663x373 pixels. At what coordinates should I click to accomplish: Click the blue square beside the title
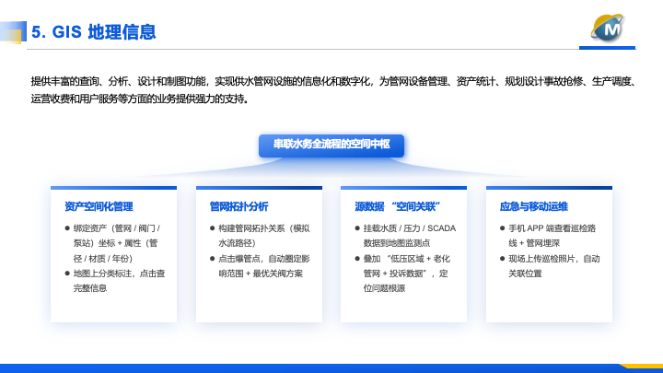(x=13, y=32)
